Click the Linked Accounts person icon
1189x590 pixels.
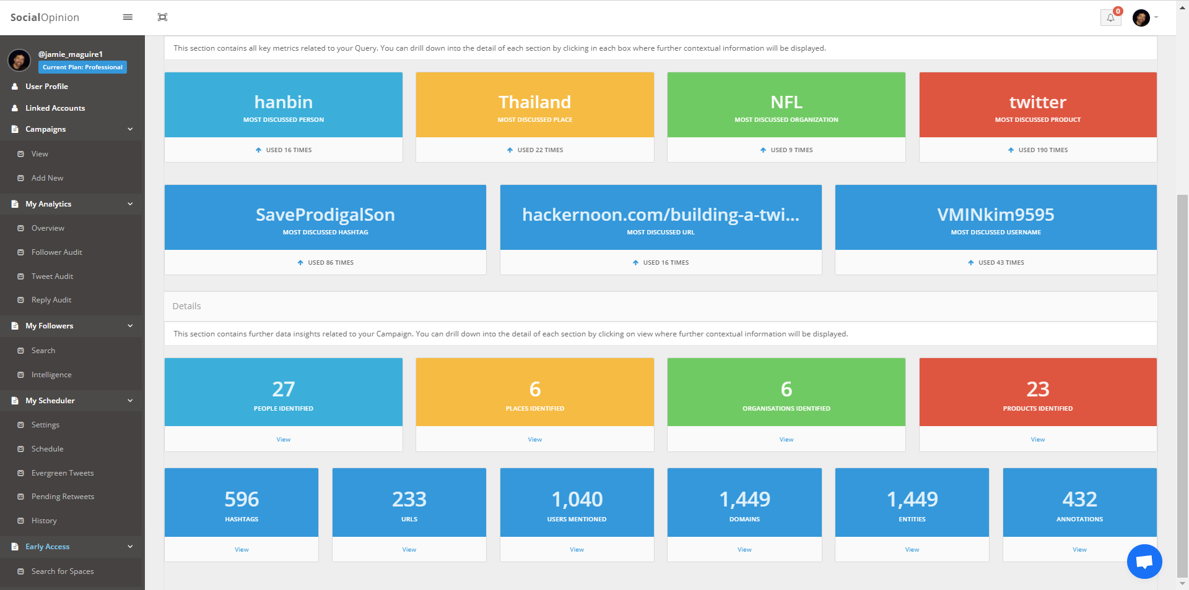click(x=15, y=108)
